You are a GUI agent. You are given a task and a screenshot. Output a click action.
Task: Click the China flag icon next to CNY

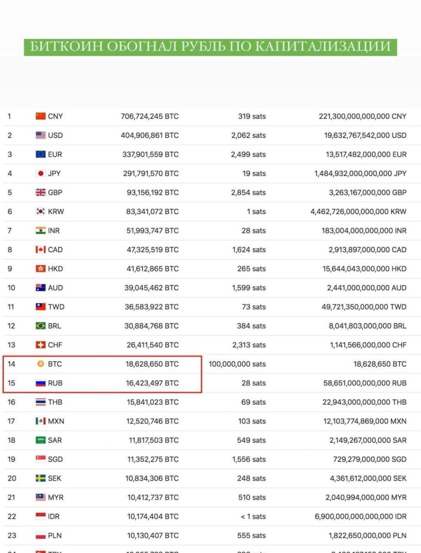click(x=41, y=116)
